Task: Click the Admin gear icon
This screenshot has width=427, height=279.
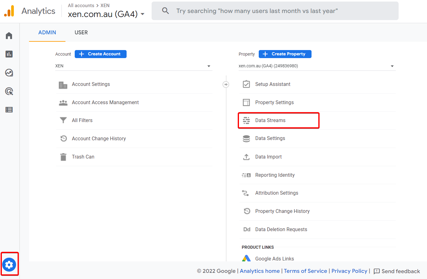Action: click(9, 265)
